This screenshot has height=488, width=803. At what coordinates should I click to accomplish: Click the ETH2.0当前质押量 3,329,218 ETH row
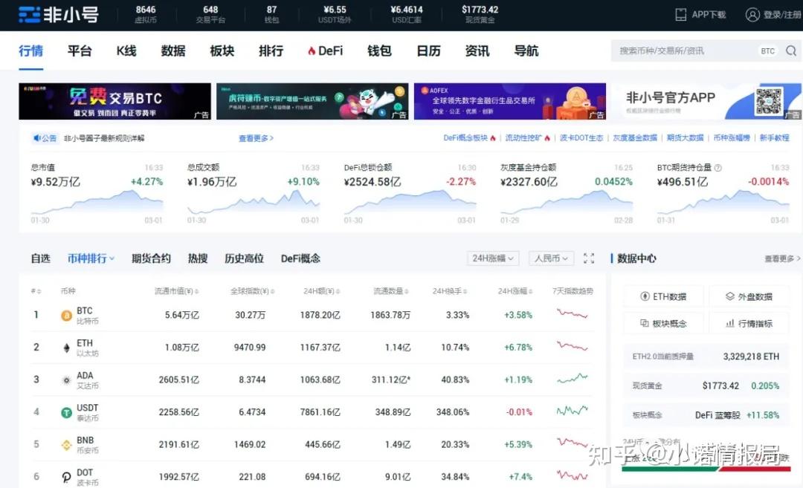pos(706,357)
